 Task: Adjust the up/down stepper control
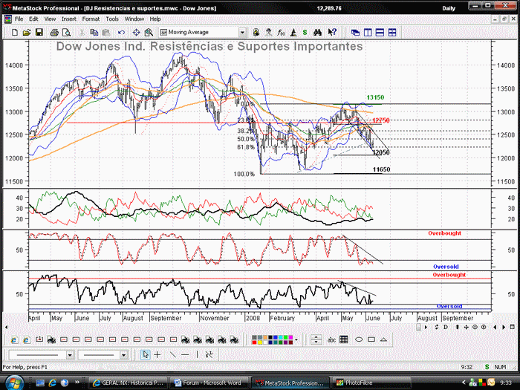(x=316, y=339)
